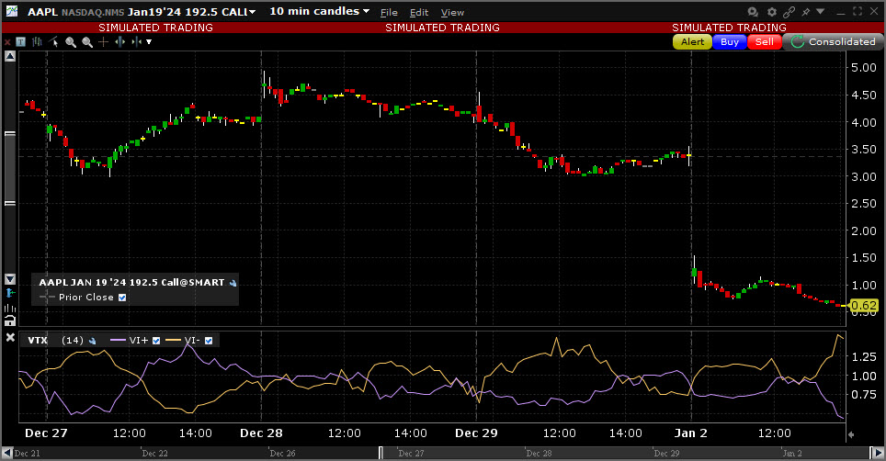This screenshot has width=886, height=461.
Task: Click the blue auto-scale price axis icon
Action: [9, 293]
